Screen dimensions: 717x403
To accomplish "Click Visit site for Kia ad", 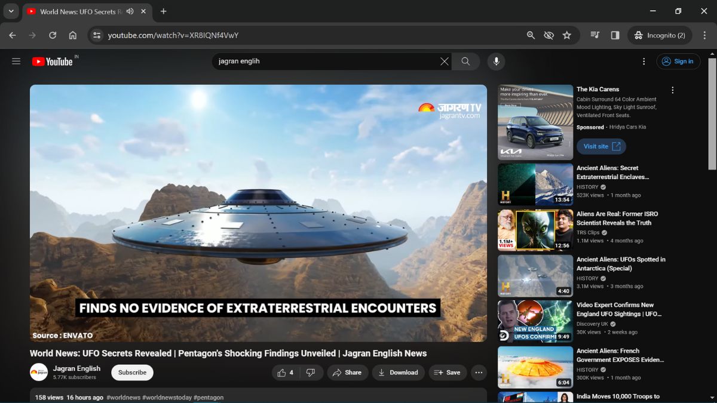I will 601,146.
